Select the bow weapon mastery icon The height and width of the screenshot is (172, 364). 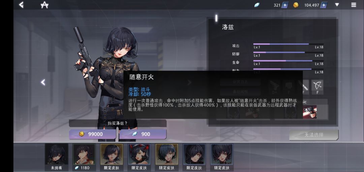tap(317, 87)
